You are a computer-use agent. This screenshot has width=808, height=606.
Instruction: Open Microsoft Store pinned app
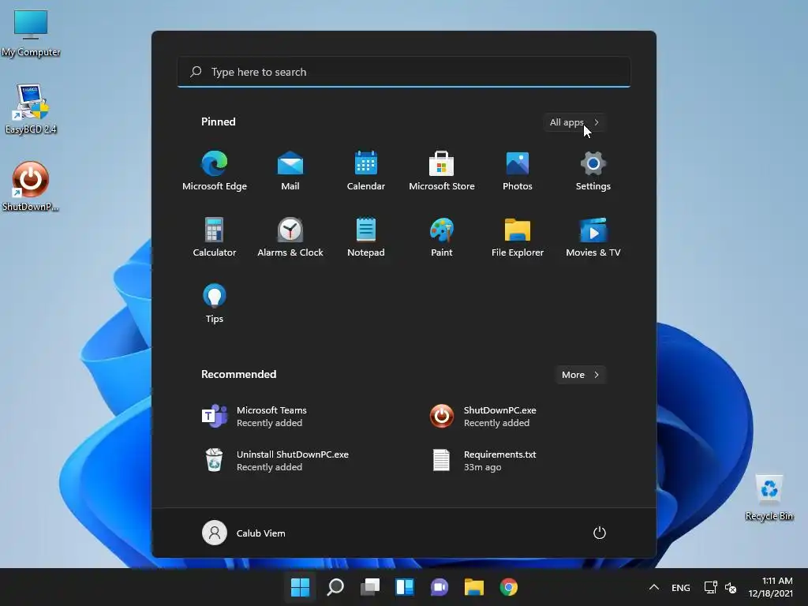[x=442, y=171]
